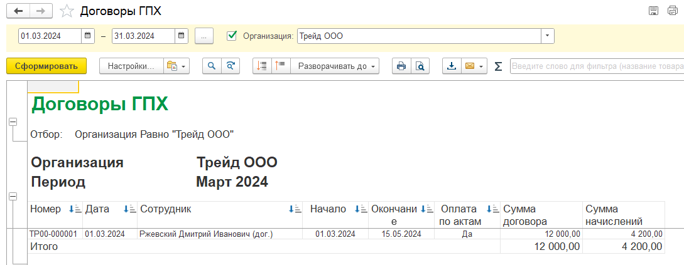Image resolution: width=684 pixels, height=265 pixels.
Task: Print using the top-right printer icon
Action: [x=673, y=11]
